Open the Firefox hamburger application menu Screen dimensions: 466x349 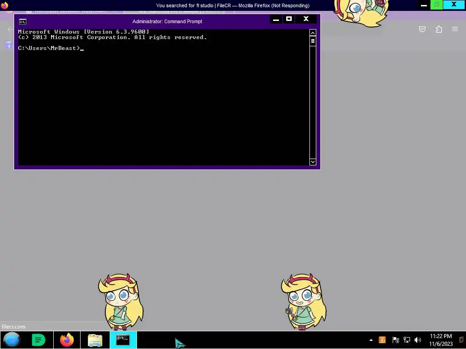[455, 29]
